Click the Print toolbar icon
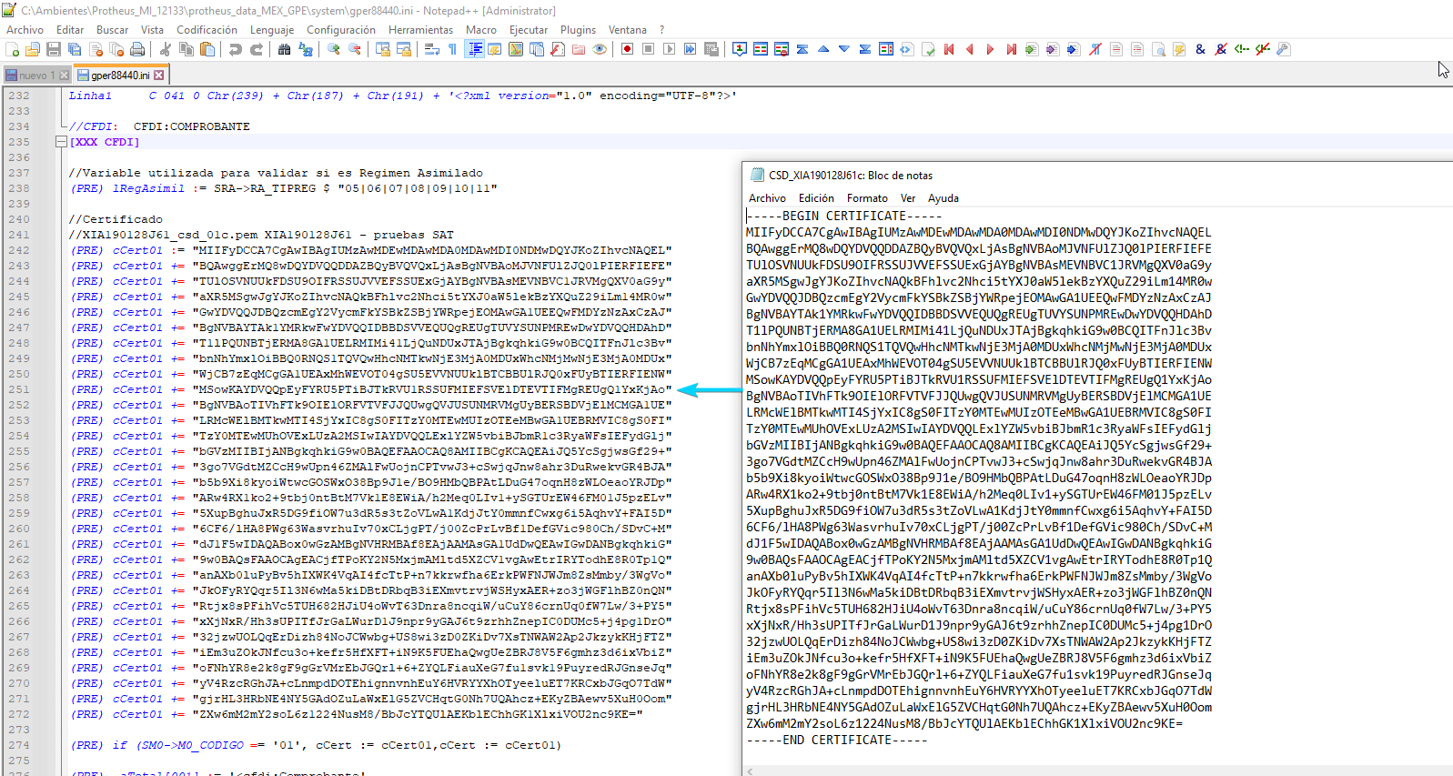This screenshot has height=776, width=1453. (x=137, y=49)
